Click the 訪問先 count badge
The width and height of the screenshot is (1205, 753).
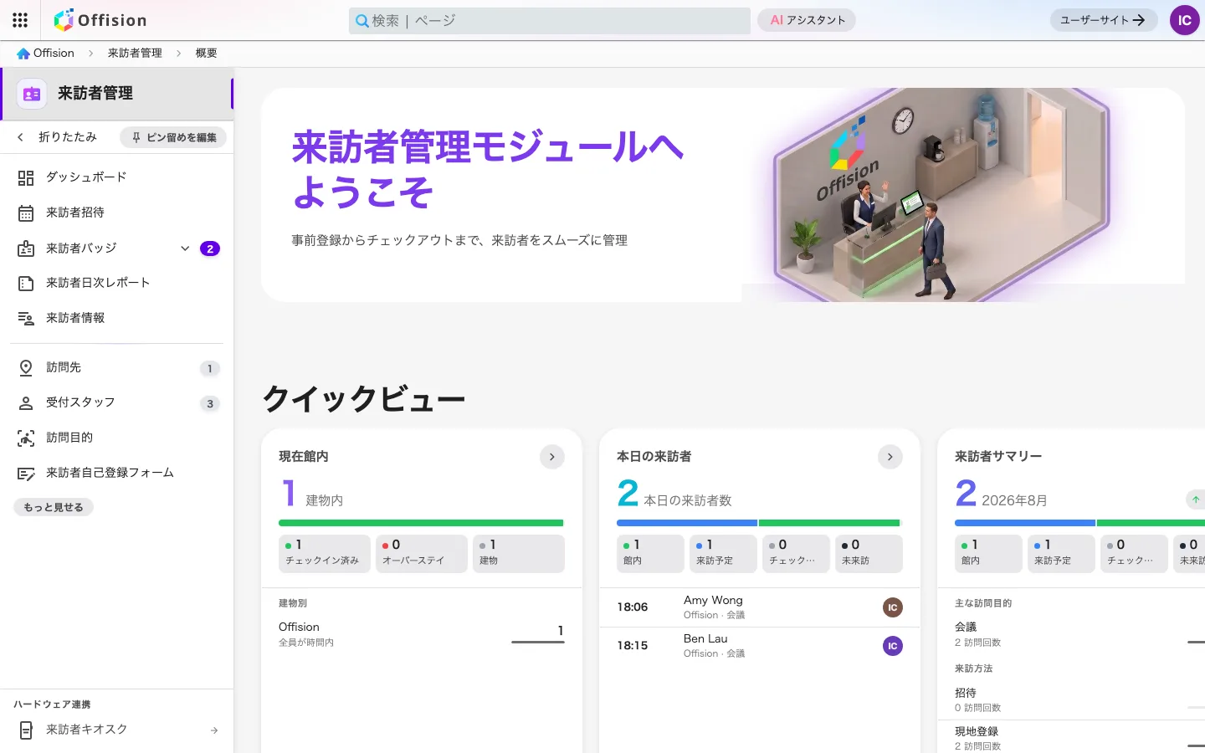click(x=210, y=368)
